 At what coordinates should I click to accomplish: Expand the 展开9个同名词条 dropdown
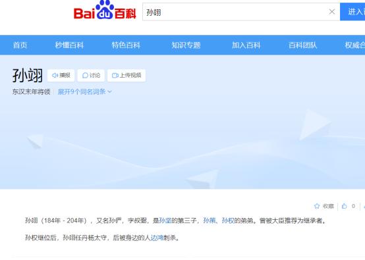(85, 91)
